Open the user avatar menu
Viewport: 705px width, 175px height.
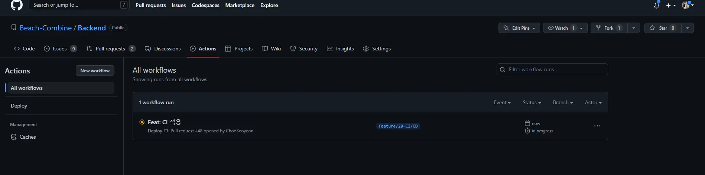[x=687, y=5]
